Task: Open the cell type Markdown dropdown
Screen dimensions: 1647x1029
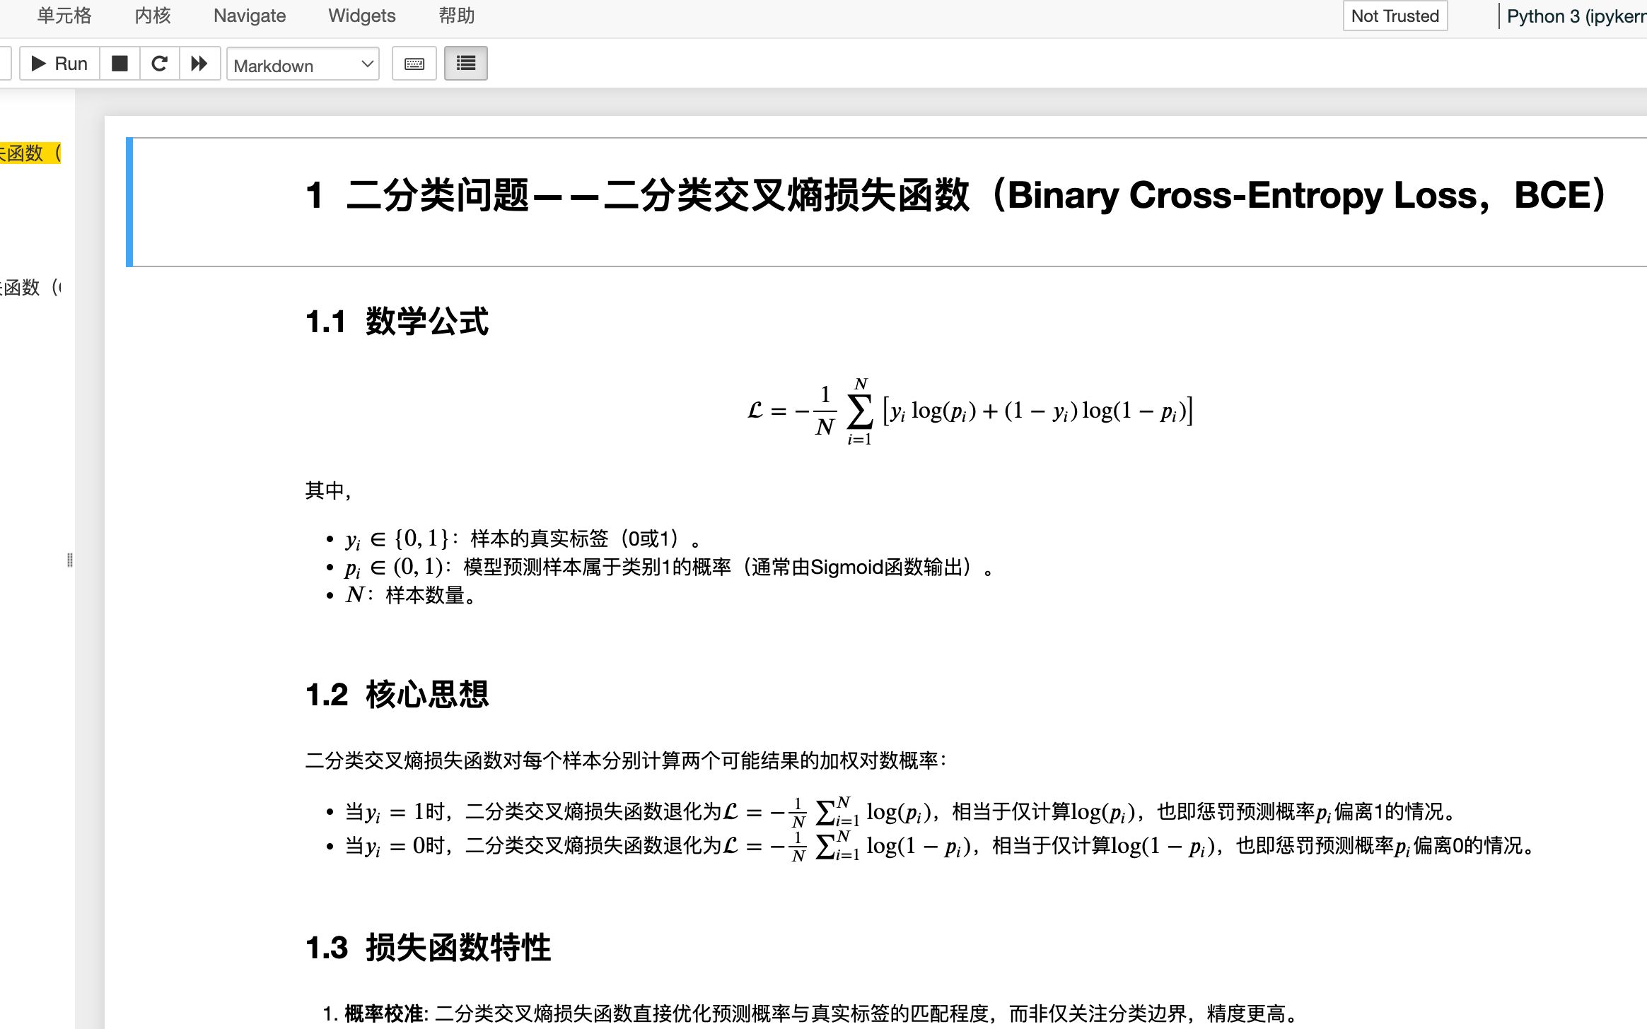Action: 303,64
